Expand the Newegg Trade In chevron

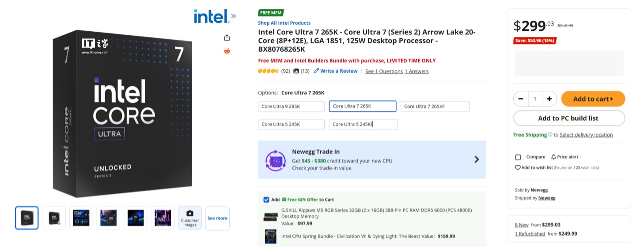click(477, 159)
